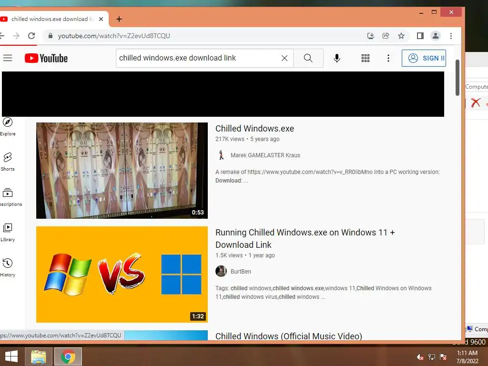Open Library in the sidebar

pos(8,233)
